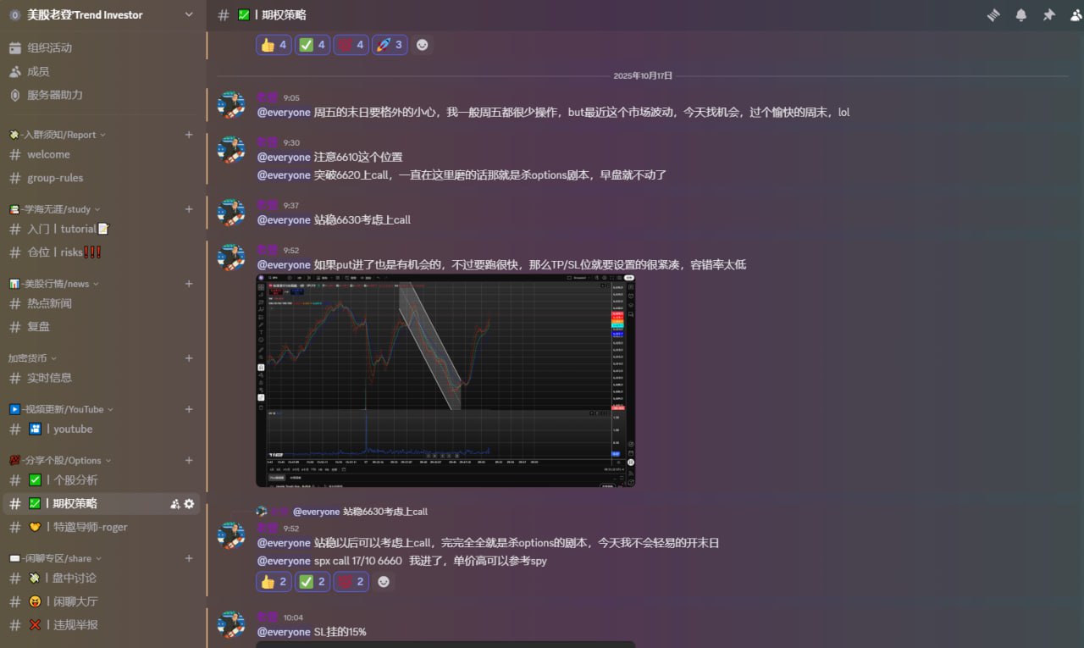1084x648 pixels.
Task: Click the notification bell in header
Action: [1021, 15]
